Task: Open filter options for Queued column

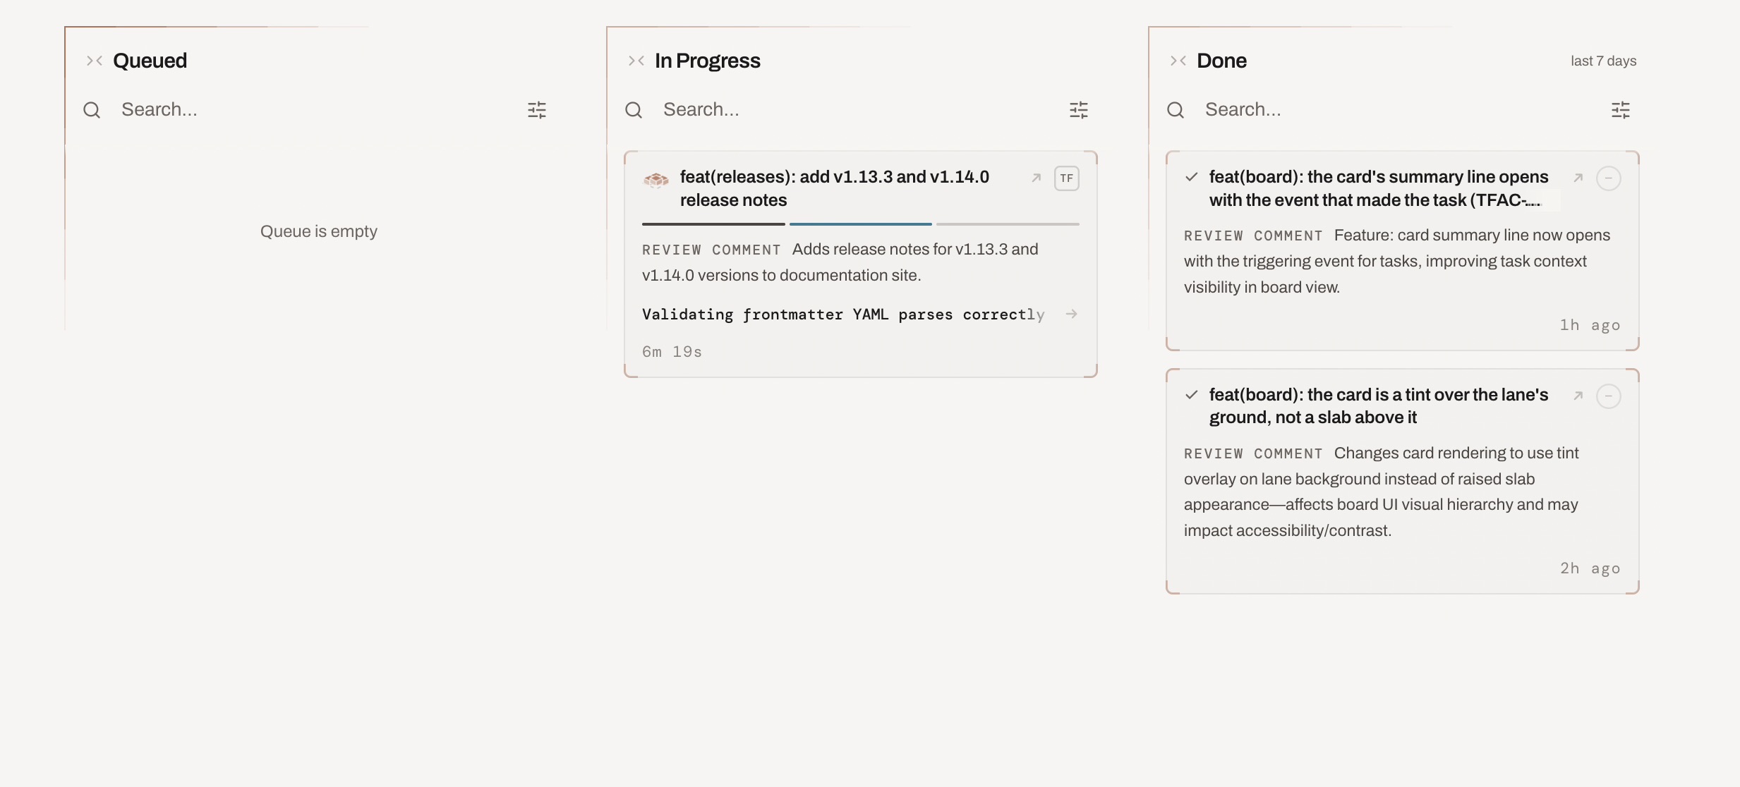Action: pos(537,110)
